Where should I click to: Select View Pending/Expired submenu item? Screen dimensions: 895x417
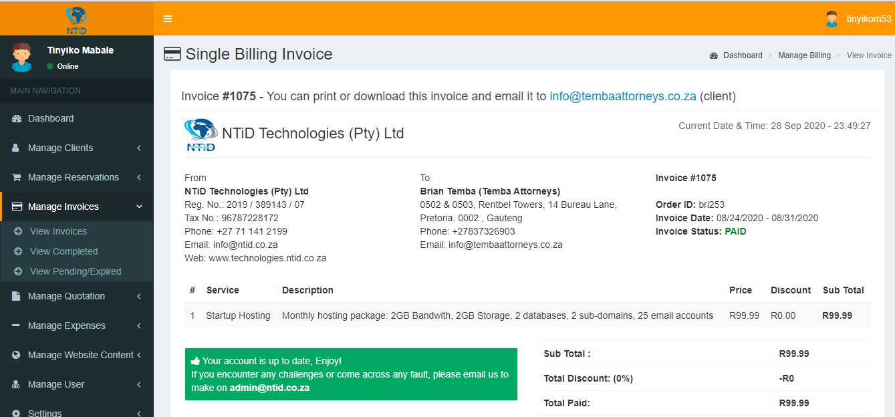pyautogui.click(x=76, y=271)
